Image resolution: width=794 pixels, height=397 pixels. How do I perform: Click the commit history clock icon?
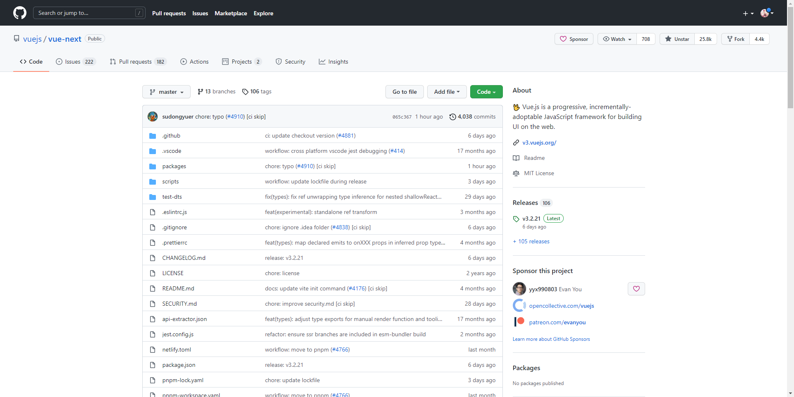(453, 117)
